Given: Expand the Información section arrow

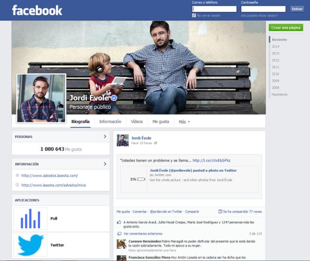Looking at the screenshot, I should [x=105, y=164].
